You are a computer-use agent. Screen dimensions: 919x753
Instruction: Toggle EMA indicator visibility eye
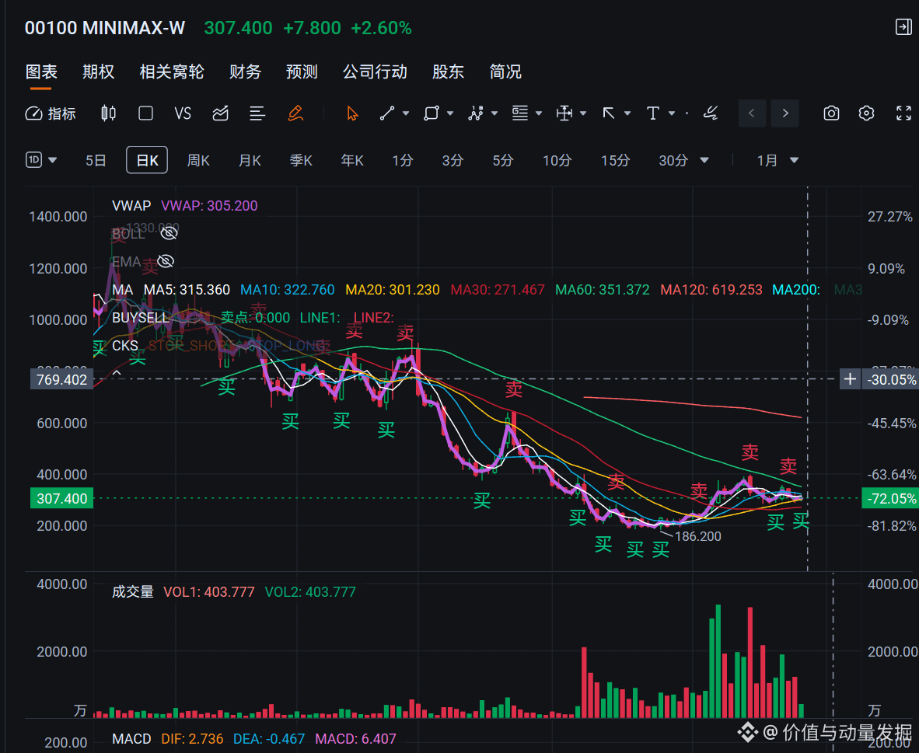point(166,261)
